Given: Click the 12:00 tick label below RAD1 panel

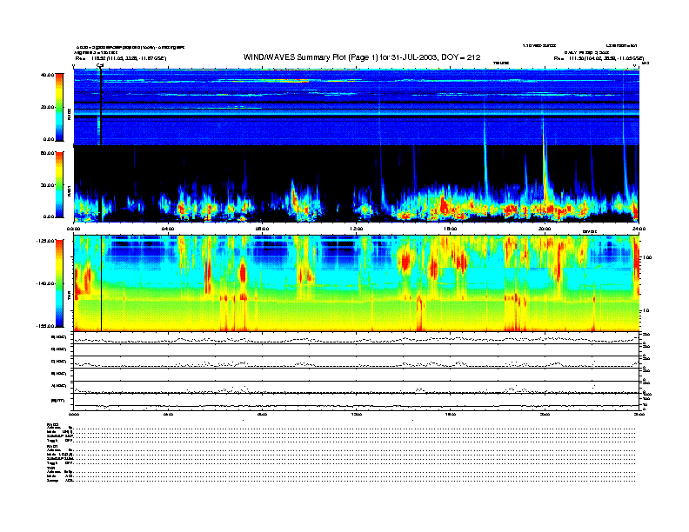Looking at the screenshot, I should (357, 229).
